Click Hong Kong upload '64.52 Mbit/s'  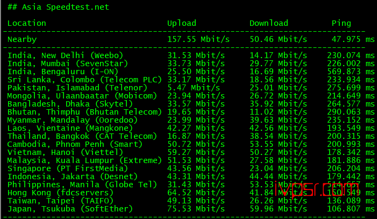tap(196, 193)
